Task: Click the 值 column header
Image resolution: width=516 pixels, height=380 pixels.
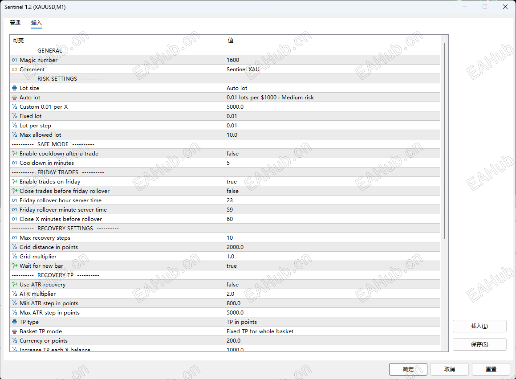Action: click(x=333, y=40)
